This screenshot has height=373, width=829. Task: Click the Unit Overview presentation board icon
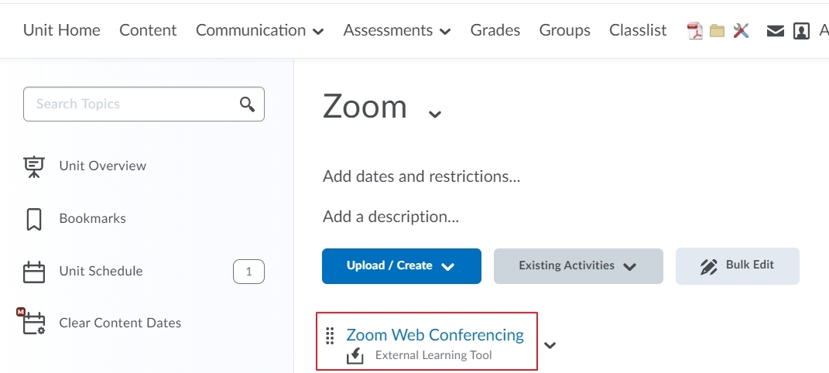coord(34,166)
